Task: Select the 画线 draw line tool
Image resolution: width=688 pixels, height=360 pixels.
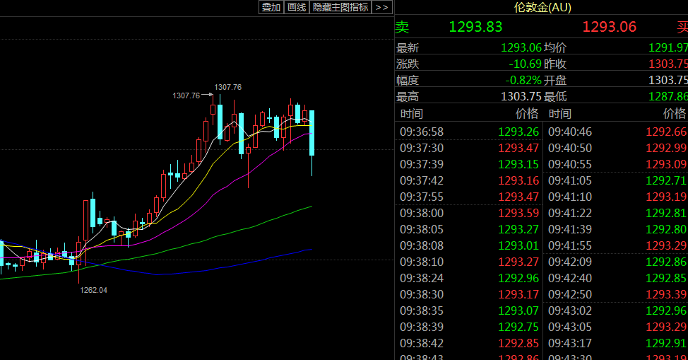Action: (x=297, y=7)
